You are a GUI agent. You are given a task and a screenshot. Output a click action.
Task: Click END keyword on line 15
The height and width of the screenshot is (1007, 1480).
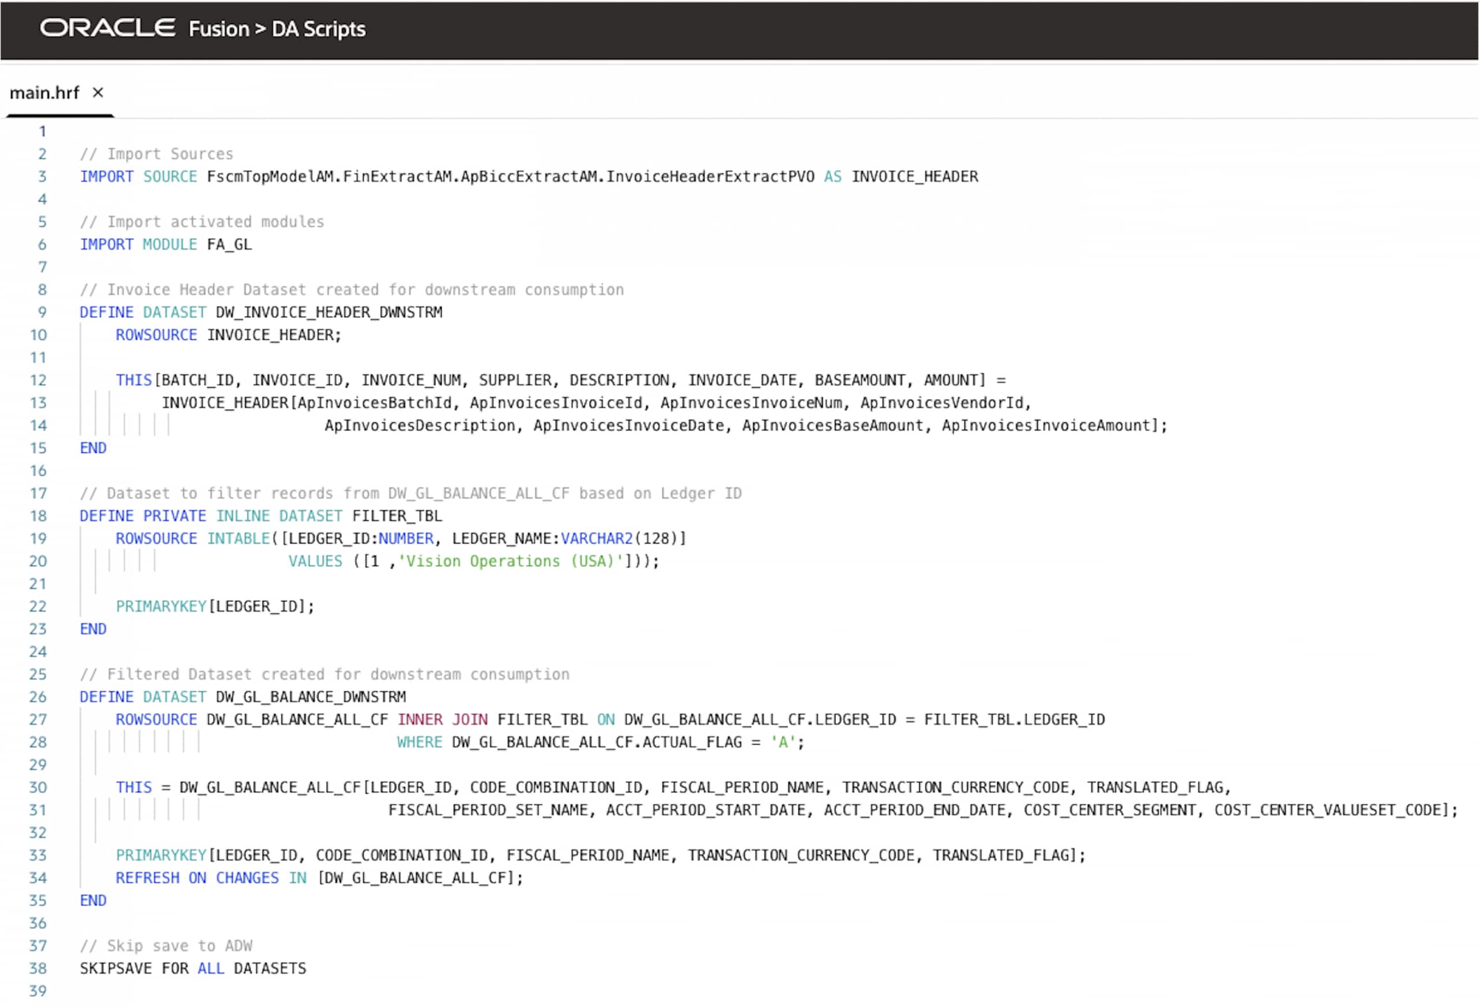click(x=93, y=448)
